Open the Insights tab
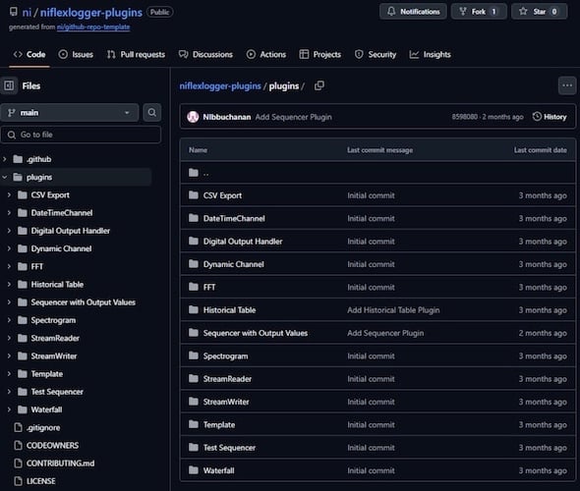 pos(430,55)
